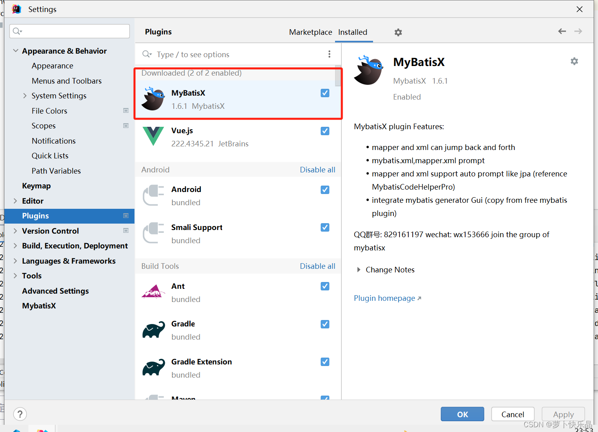Click the Vue.js logo icon
This screenshot has width=598, height=432.
click(x=153, y=136)
